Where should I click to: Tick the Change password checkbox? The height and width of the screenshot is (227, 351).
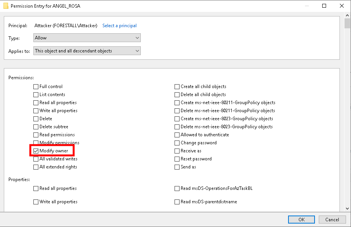177,143
